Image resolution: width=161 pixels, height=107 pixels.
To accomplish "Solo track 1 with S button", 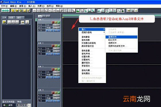I will pos(56,22).
